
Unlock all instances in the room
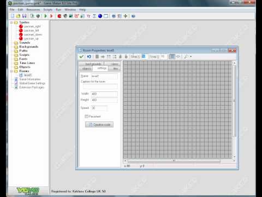[126, 56]
